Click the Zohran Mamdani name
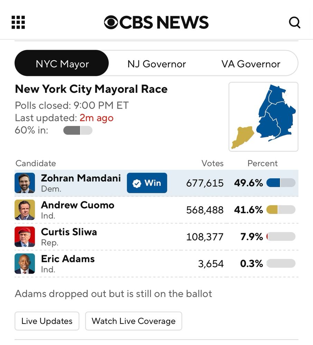 coord(81,178)
